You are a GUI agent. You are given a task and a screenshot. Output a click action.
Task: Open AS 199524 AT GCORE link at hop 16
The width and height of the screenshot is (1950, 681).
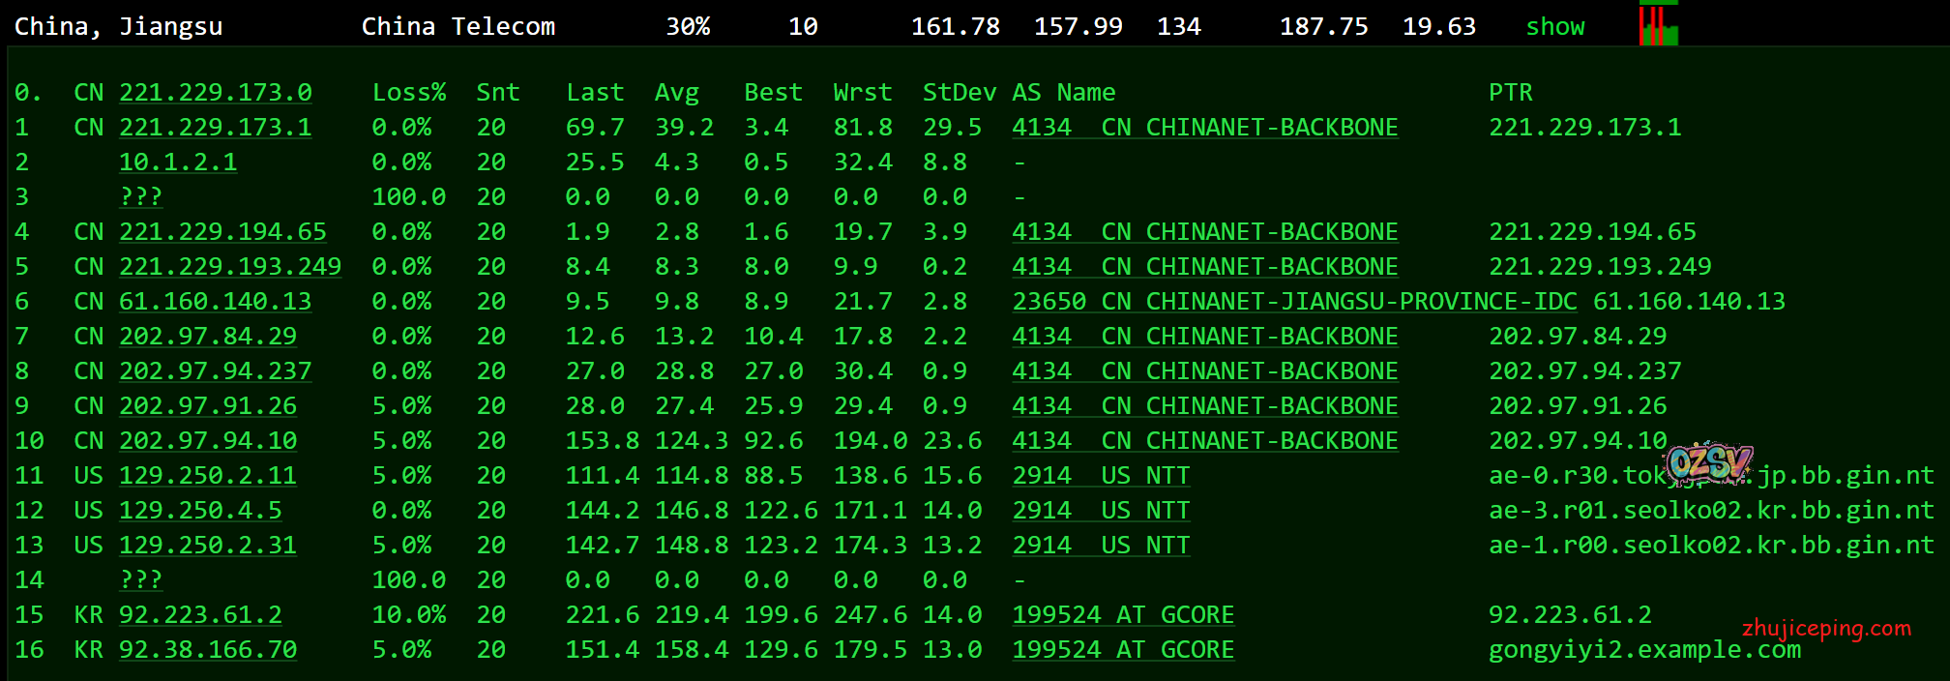[x=1123, y=650]
